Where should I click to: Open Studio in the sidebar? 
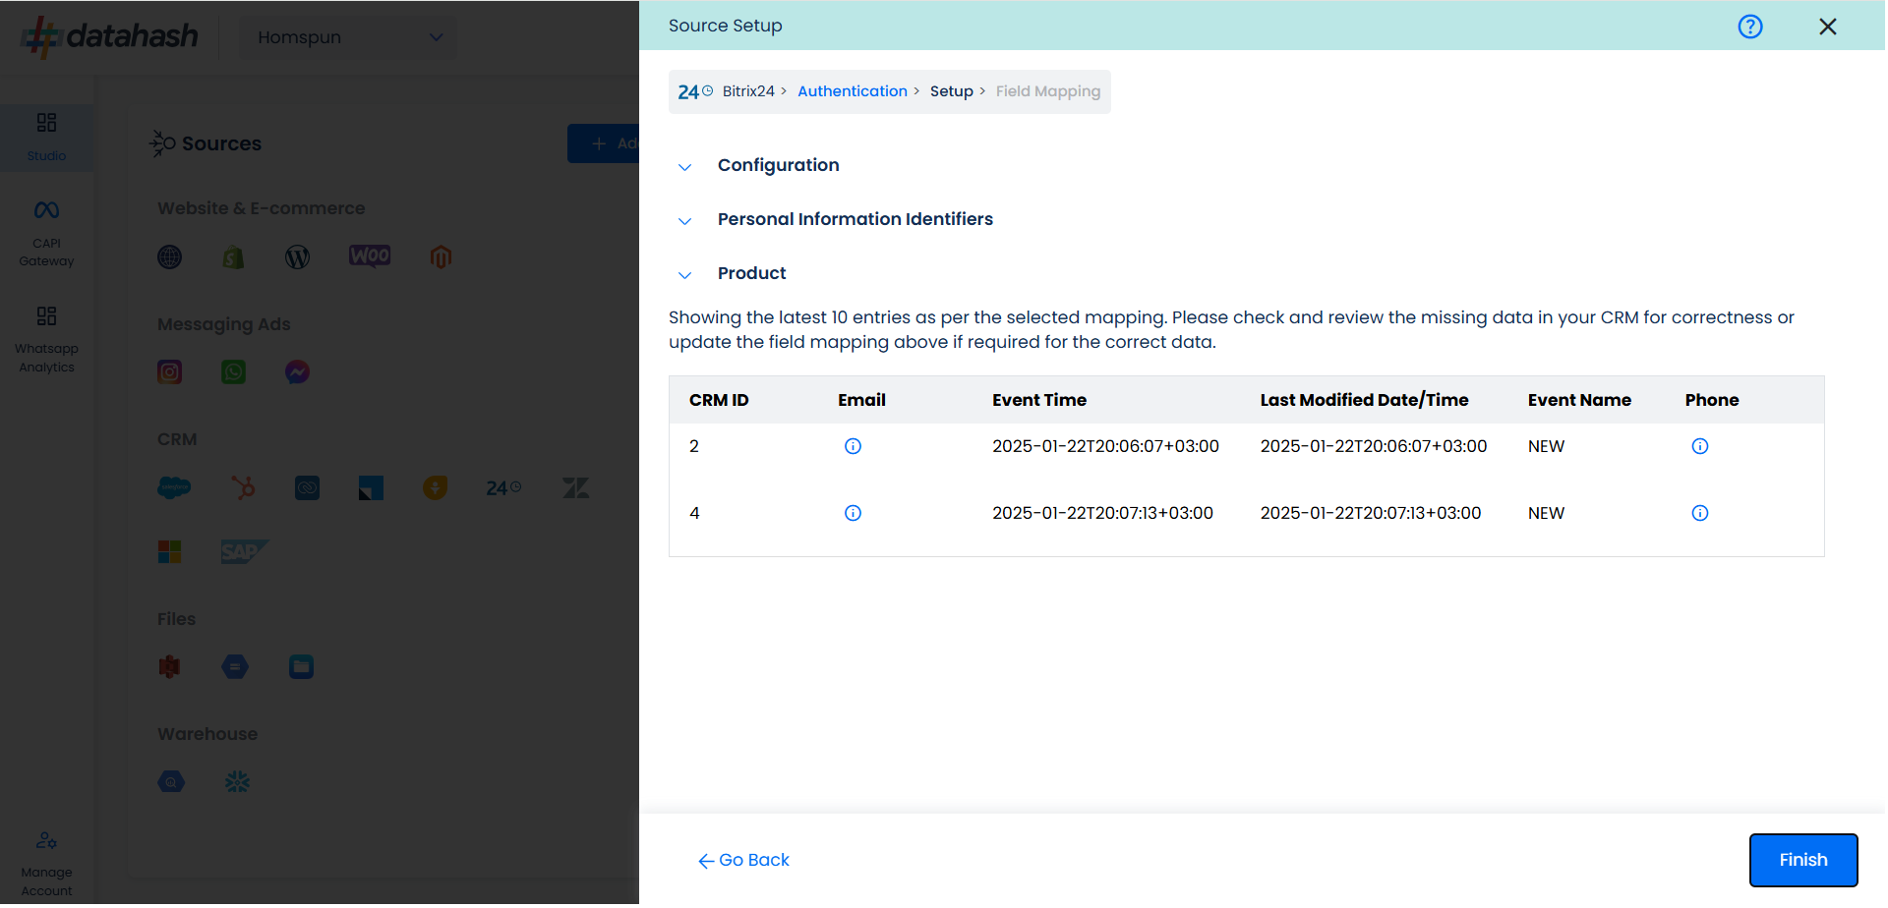tap(46, 137)
